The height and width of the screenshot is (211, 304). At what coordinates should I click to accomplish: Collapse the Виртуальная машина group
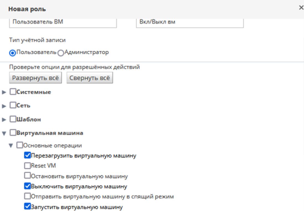[x=4, y=133]
